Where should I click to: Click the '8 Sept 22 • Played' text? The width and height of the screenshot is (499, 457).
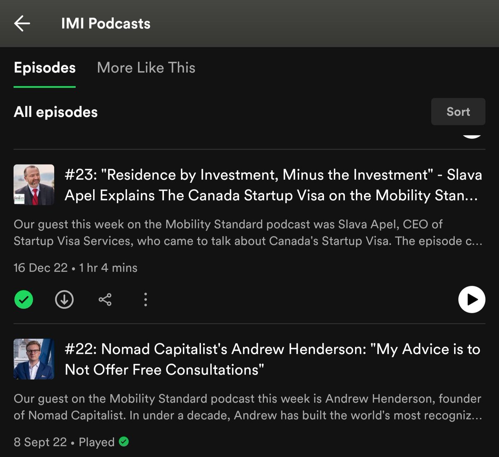64,442
